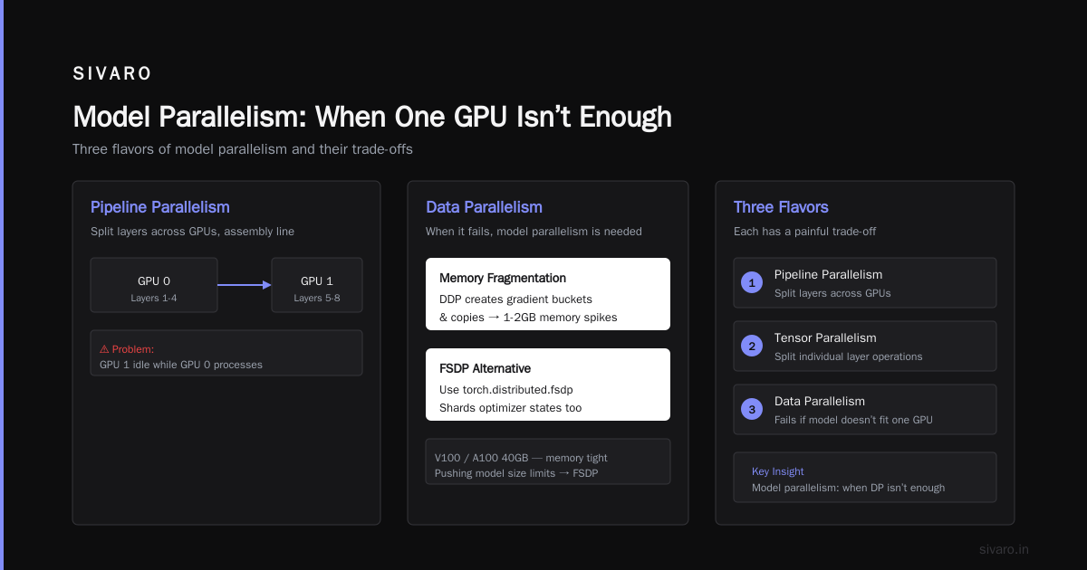Image resolution: width=1087 pixels, height=570 pixels.
Task: Click 'Tensor Parallelism' list item title
Action: pos(825,337)
